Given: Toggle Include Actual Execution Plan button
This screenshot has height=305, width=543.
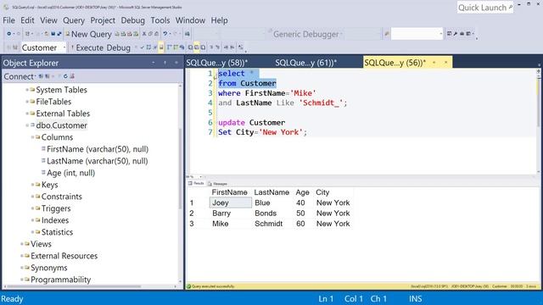Looking at the screenshot, I should (x=169, y=47).
